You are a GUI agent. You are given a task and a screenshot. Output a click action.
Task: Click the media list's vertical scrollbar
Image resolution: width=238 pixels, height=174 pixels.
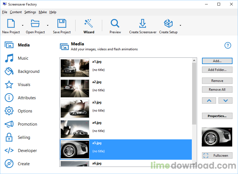pyautogui.click(x=194, y=93)
